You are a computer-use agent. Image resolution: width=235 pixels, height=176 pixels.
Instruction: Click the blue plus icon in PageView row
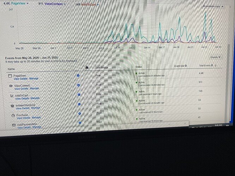click(x=78, y=76)
